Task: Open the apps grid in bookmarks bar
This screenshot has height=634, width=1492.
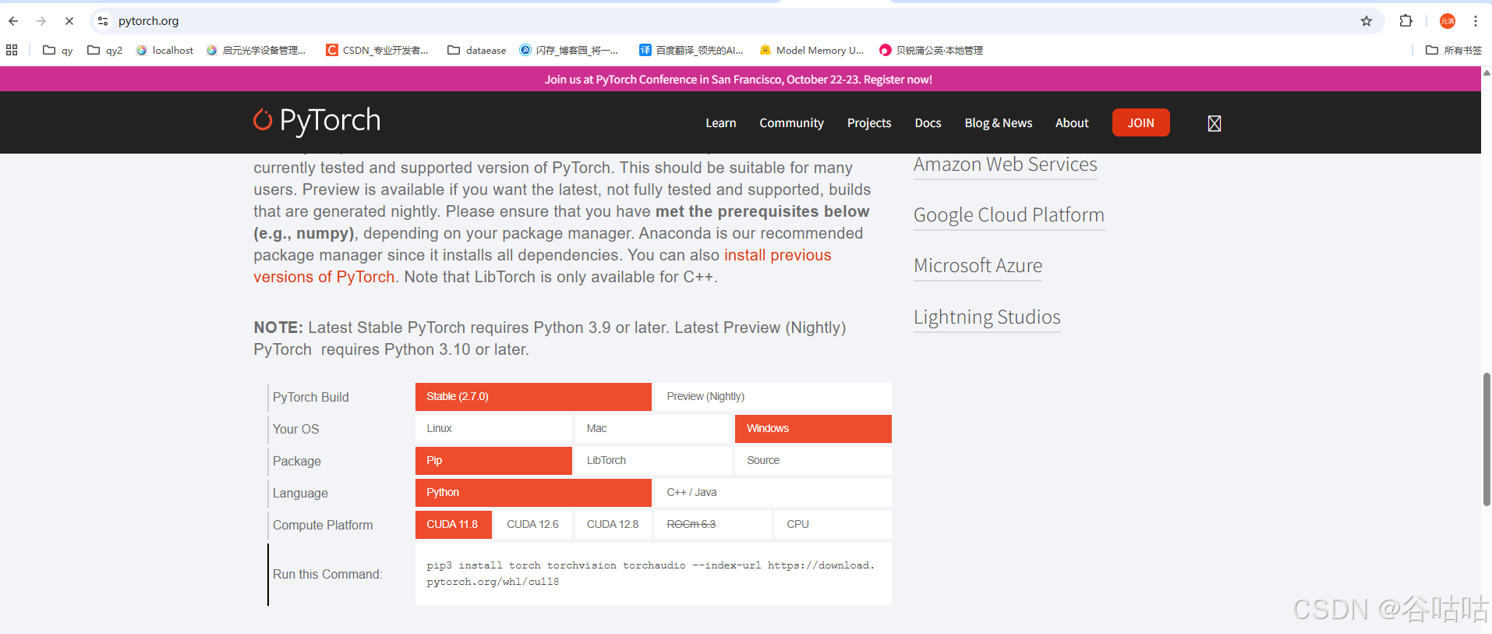Action: tap(12, 50)
